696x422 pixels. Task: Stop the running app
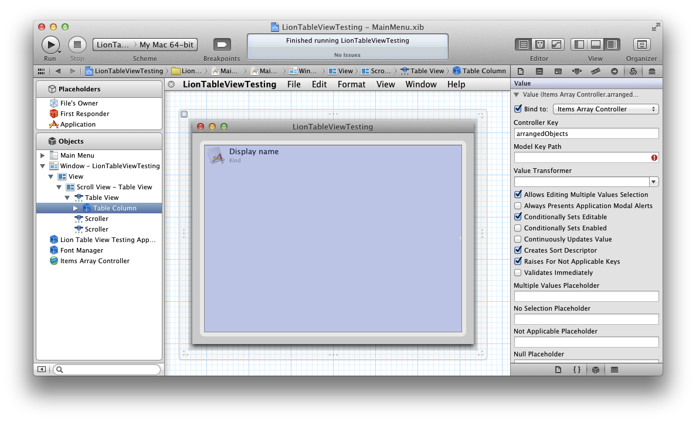click(x=77, y=45)
